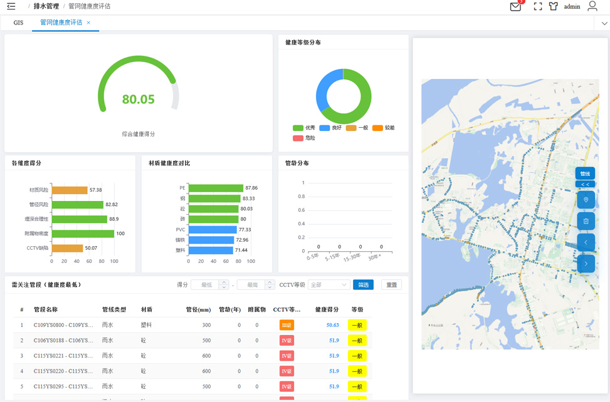
Task: Click the 重置 reset button
Action: click(391, 285)
